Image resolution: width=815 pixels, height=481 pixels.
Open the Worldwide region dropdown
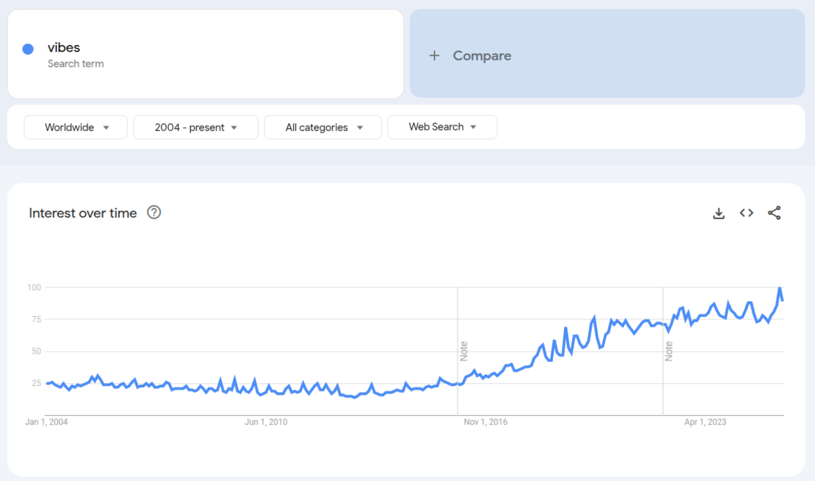point(76,128)
